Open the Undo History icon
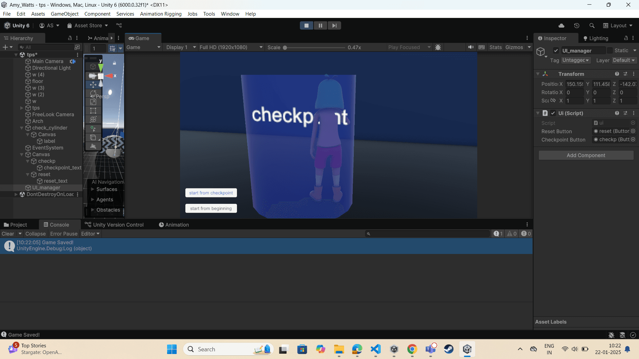The width and height of the screenshot is (639, 359). coord(577,26)
